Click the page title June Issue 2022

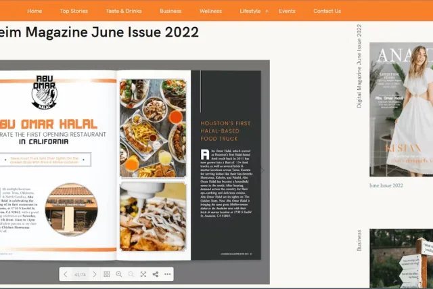tap(99, 32)
